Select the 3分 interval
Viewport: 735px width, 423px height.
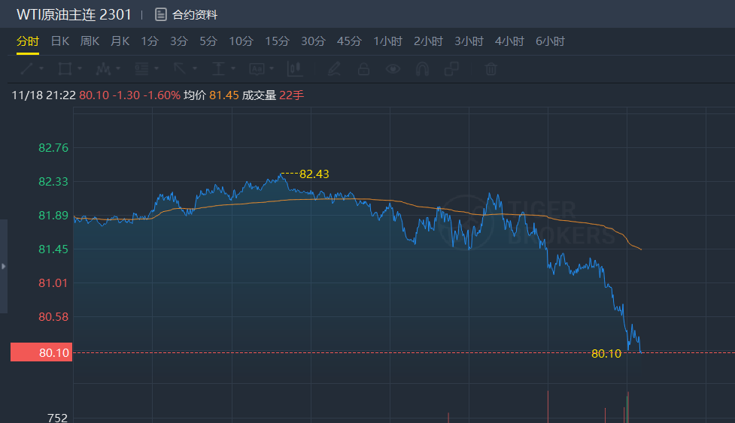(x=179, y=41)
